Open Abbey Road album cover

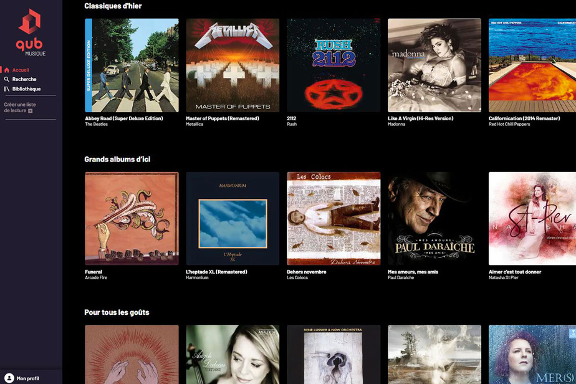132,65
